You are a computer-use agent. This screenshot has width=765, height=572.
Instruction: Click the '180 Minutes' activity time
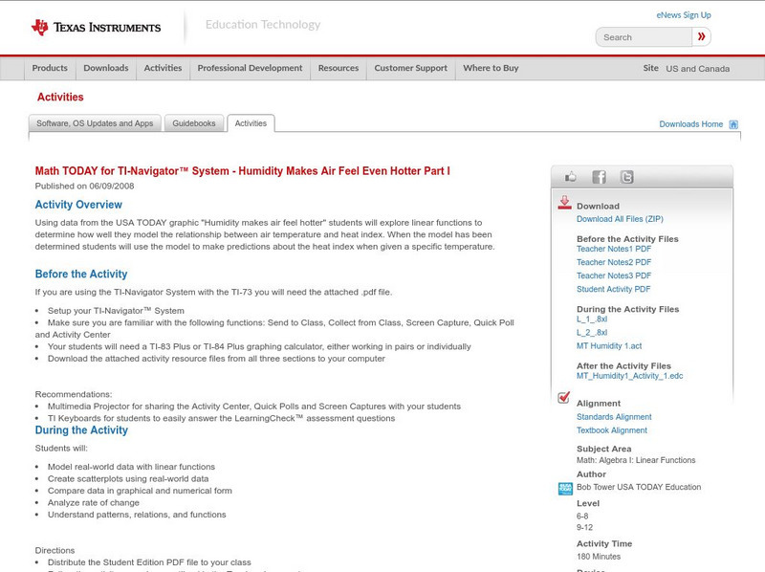click(x=599, y=557)
